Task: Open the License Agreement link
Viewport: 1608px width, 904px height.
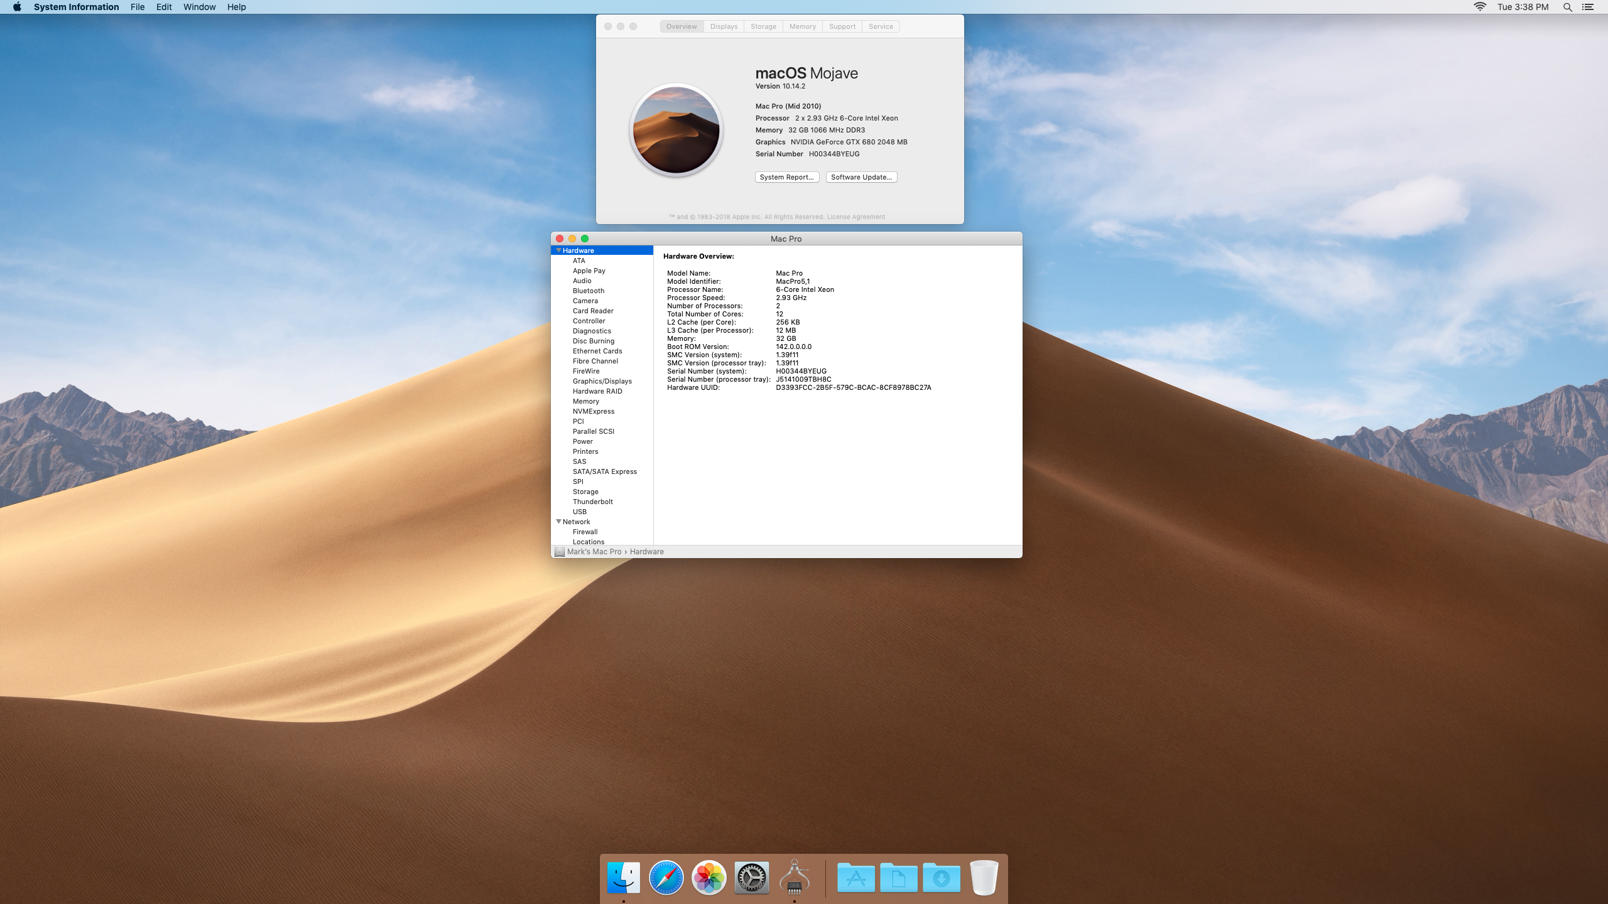Action: 856,217
